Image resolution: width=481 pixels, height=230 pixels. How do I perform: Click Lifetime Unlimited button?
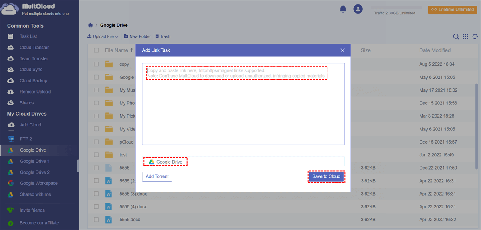453,10
